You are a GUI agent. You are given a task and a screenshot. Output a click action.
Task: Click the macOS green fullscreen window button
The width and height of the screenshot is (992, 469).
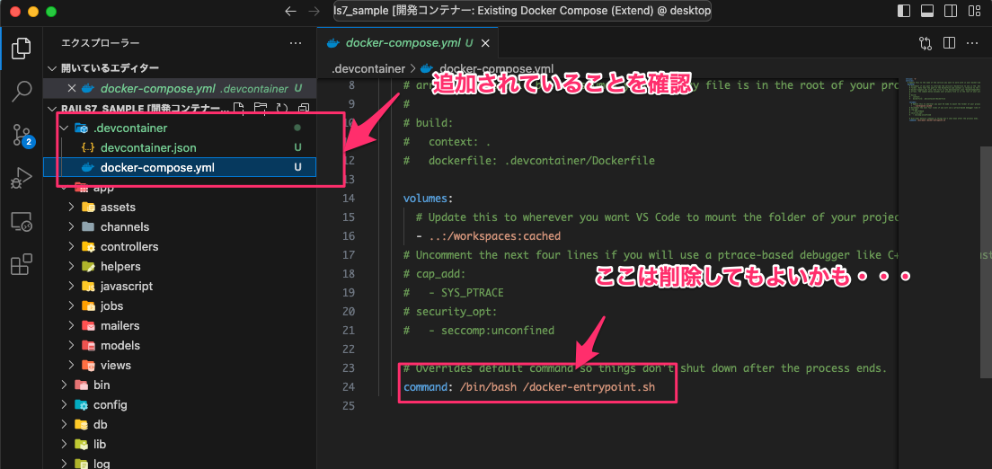pos(51,12)
